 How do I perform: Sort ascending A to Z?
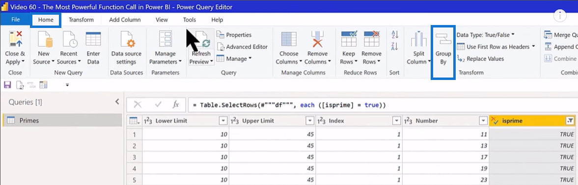click(395, 35)
